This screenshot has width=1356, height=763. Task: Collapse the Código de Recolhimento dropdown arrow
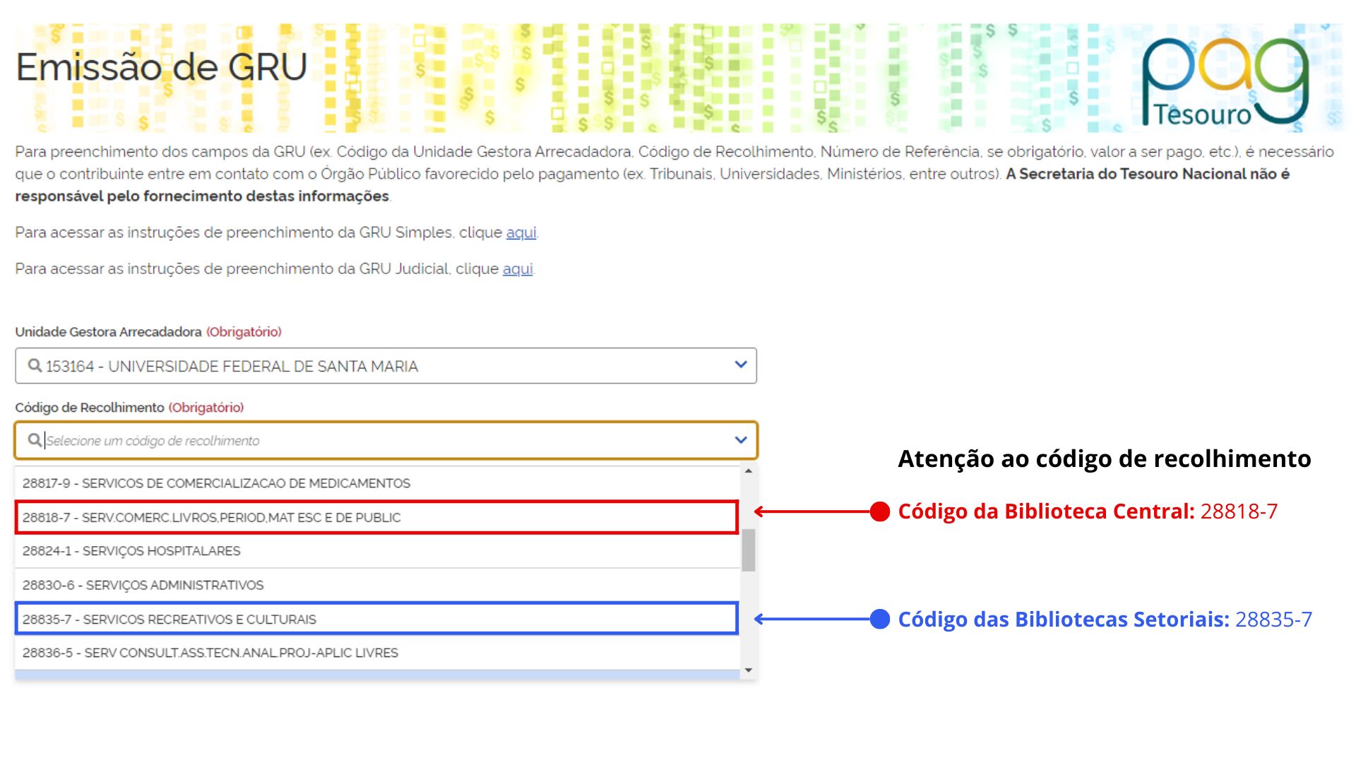740,439
